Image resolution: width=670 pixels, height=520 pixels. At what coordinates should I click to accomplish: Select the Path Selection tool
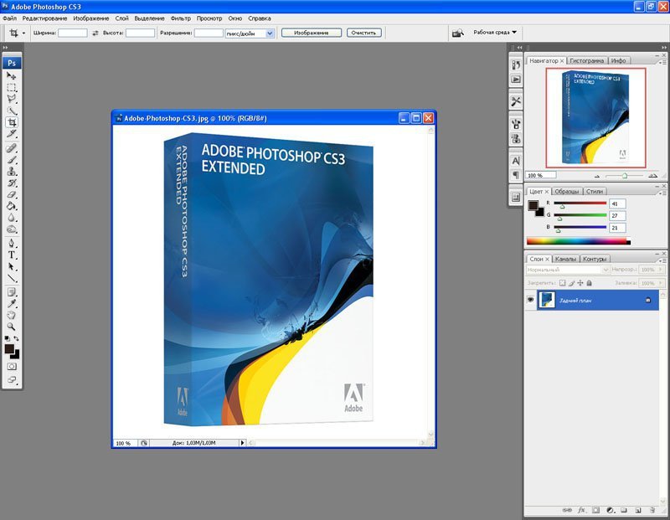12,266
